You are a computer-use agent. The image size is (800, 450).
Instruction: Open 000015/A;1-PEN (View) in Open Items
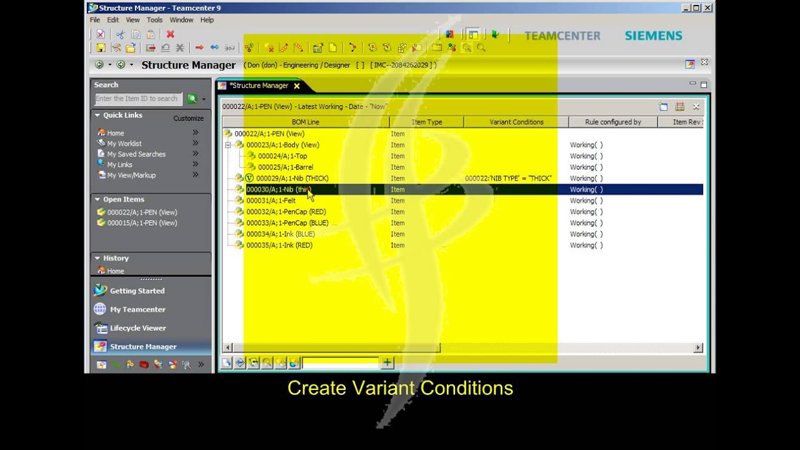tap(142, 222)
